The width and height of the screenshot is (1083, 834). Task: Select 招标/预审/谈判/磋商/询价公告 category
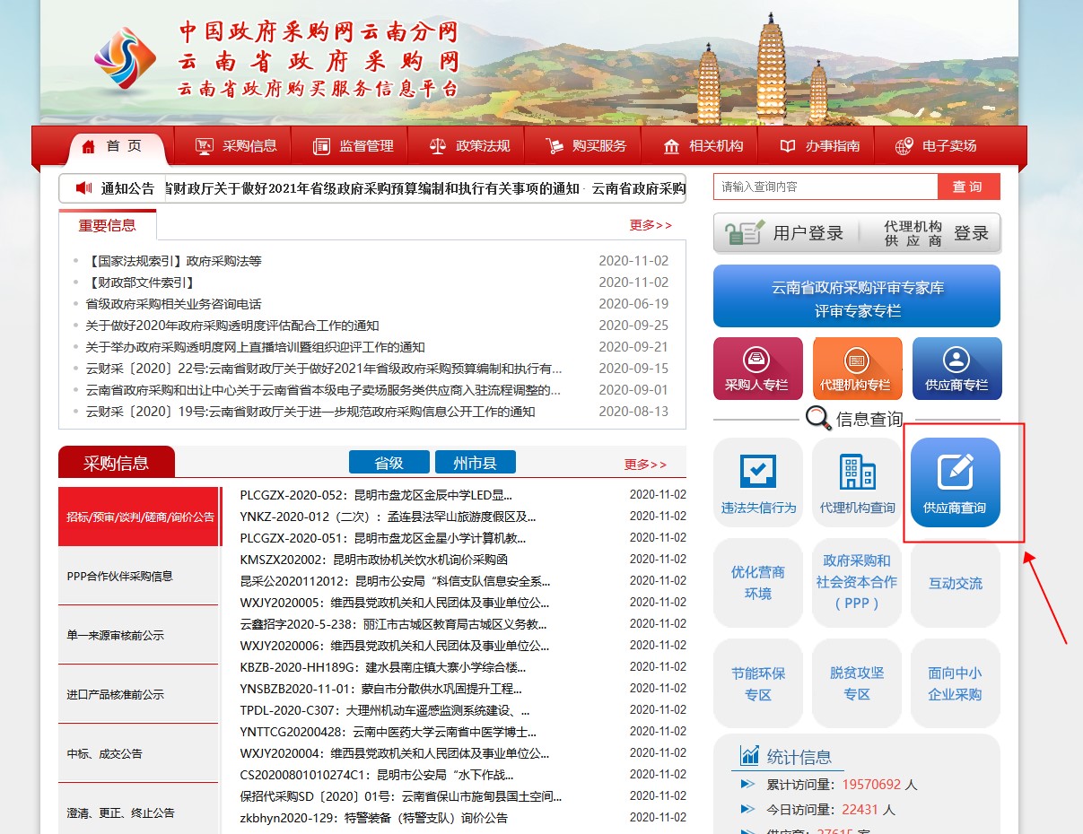[140, 517]
